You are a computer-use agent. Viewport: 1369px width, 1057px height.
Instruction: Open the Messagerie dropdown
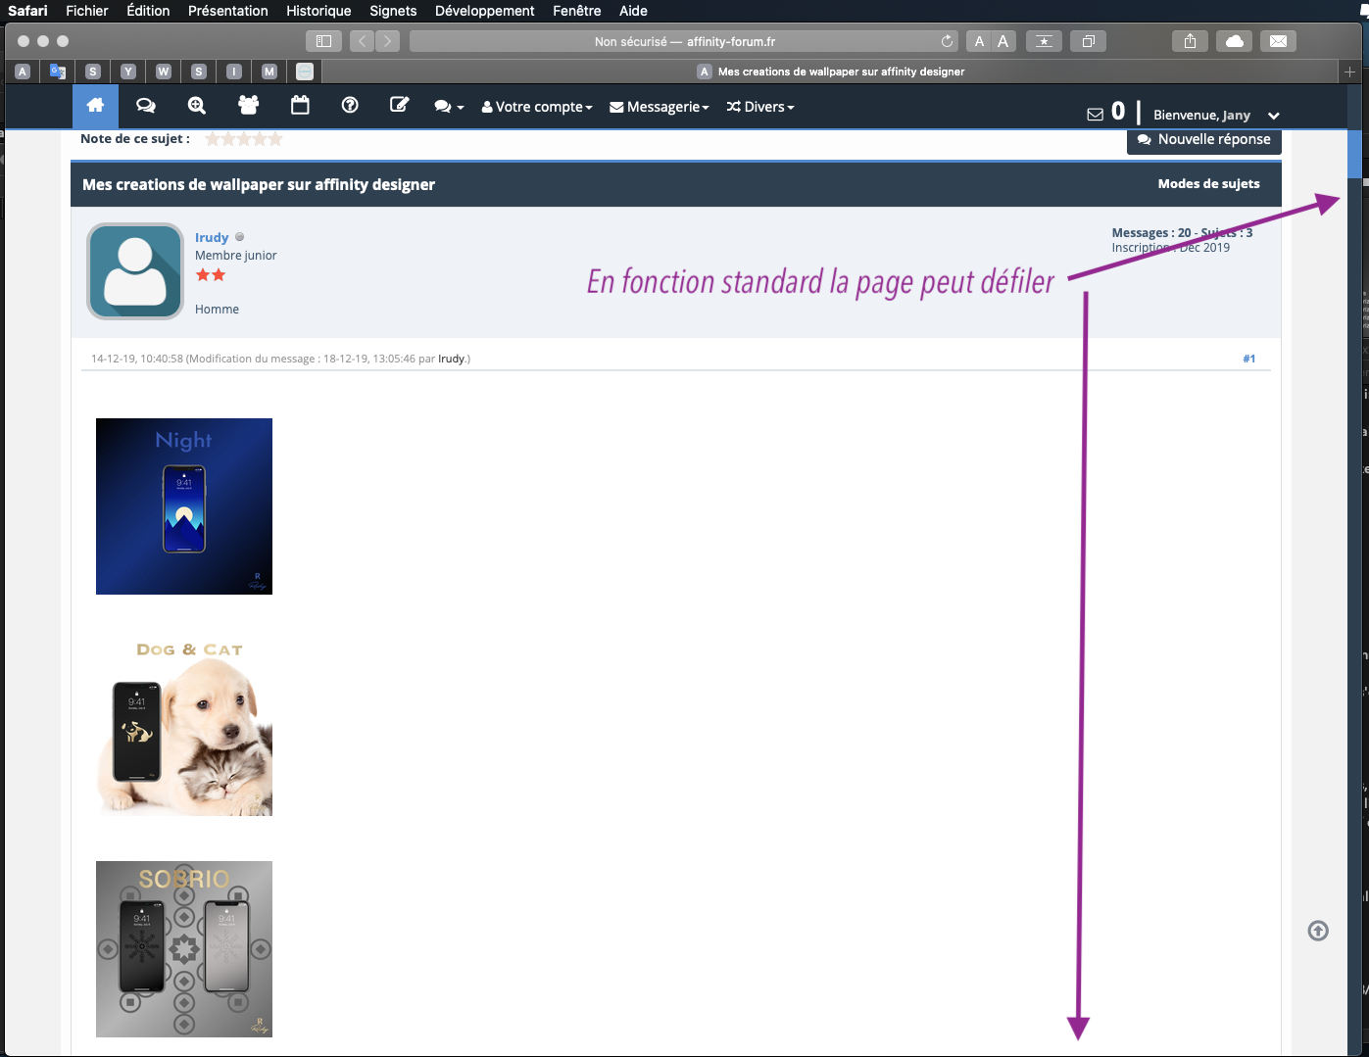point(660,107)
